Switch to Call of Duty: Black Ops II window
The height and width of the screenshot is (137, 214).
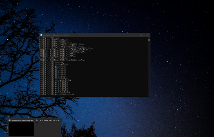pos(49,120)
